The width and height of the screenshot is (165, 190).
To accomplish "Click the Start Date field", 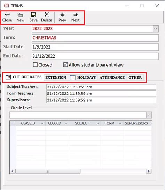I will (95, 47).
